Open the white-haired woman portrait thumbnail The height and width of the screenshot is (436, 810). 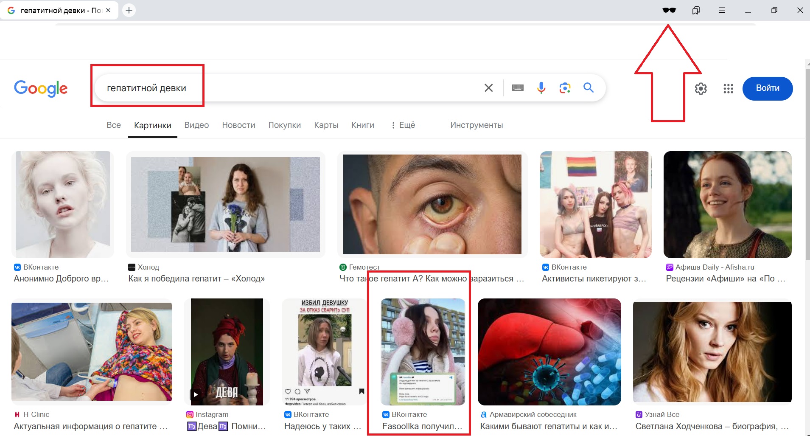tap(63, 204)
